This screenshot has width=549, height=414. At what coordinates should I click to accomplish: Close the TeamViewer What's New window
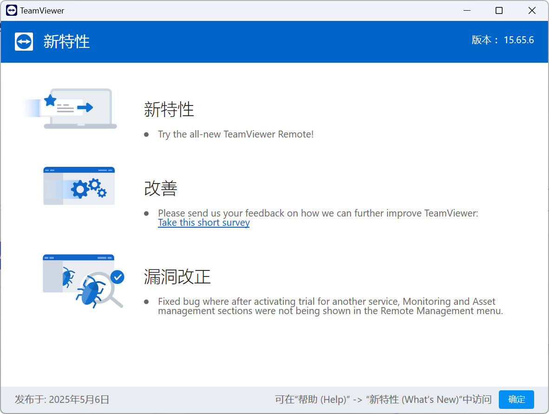point(532,10)
